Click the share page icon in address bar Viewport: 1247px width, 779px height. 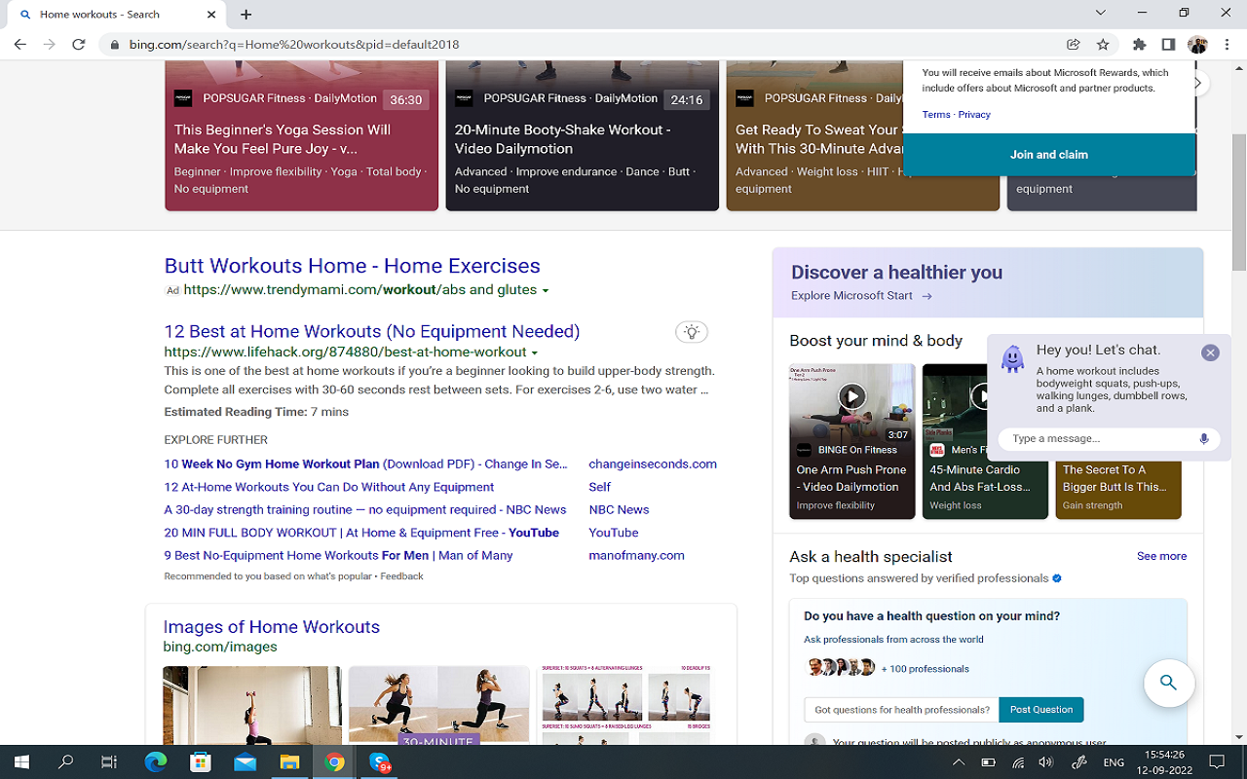[1073, 44]
